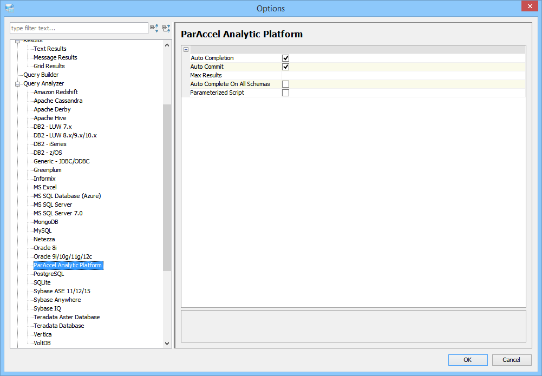Click the collapse all tree icon
Screen dimensions: 542x376
(166, 28)
